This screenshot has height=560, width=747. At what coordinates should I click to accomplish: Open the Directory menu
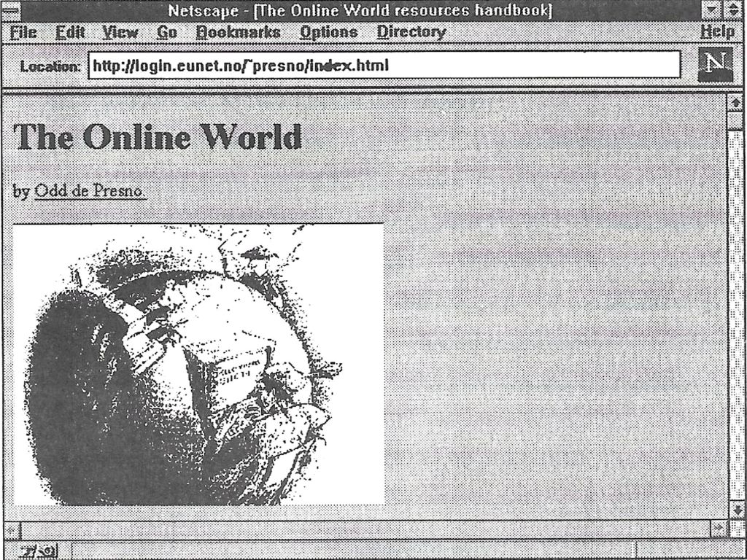(x=411, y=32)
